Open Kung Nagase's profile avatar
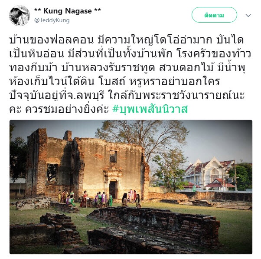This screenshot has width=261, height=259. coord(20,16)
